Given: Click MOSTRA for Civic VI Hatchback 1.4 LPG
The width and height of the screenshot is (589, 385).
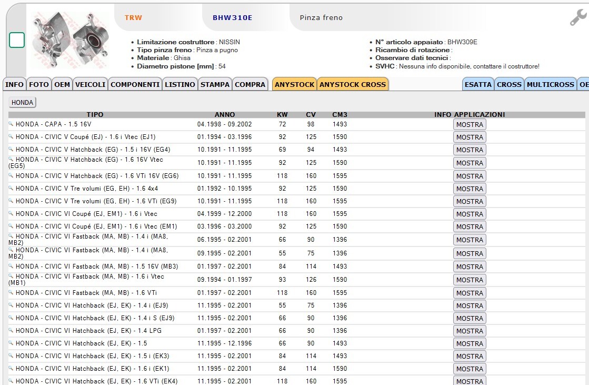Looking at the screenshot, I should (470, 331).
